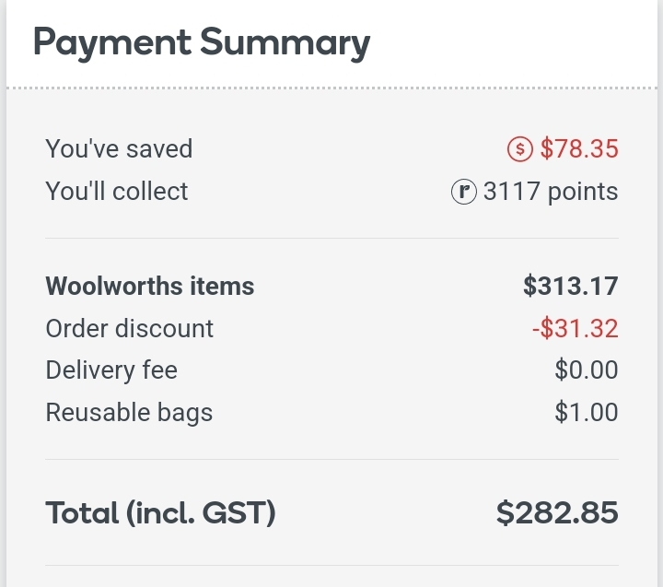The image size is (663, 587).
Task: Select the Payment Summary heading
Action: coord(202,43)
